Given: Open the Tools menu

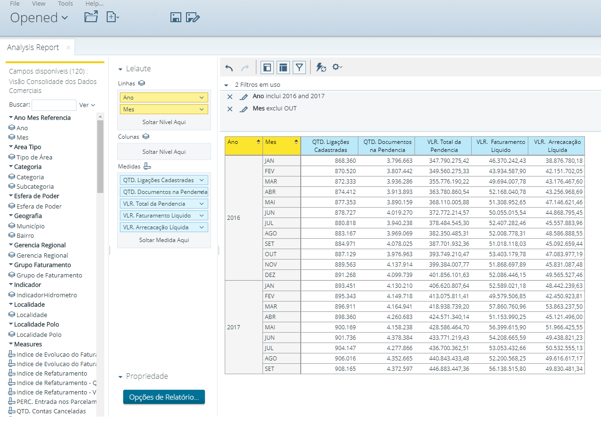Looking at the screenshot, I should coord(65,4).
